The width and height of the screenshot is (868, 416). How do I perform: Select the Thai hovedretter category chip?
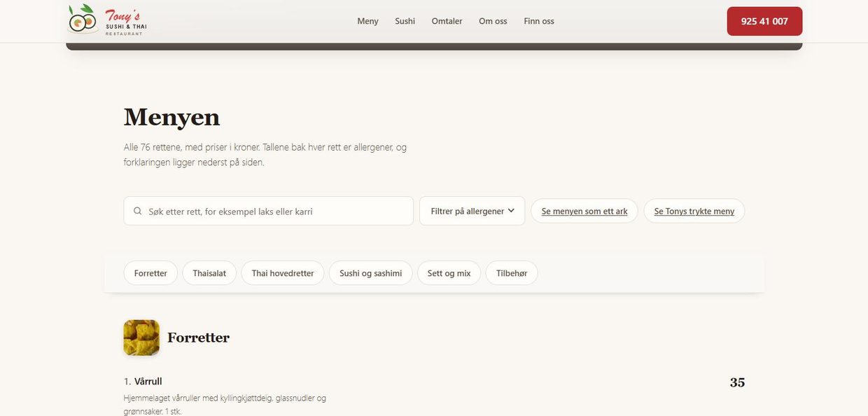283,273
